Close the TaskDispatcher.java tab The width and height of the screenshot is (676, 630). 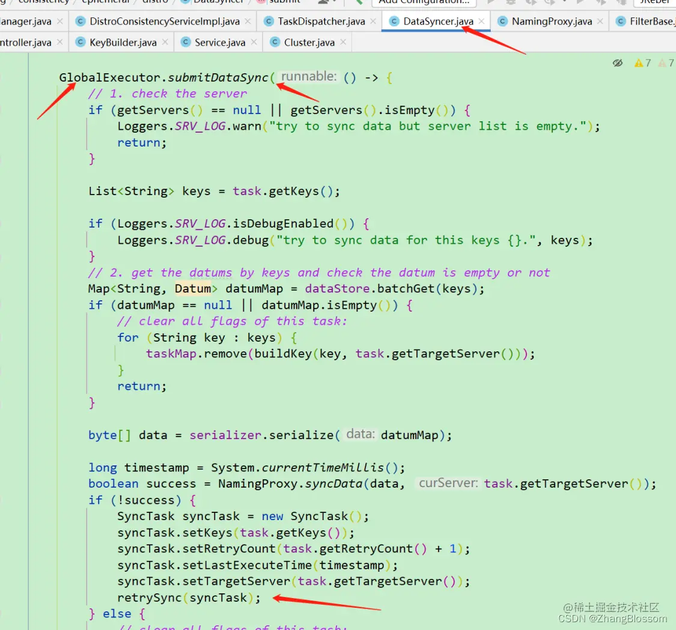tap(373, 21)
